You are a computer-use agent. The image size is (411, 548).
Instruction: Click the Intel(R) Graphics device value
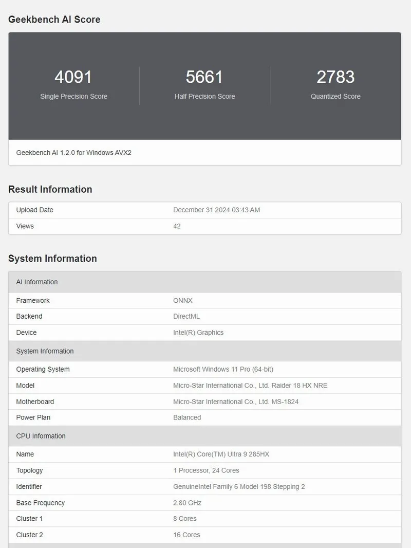pyautogui.click(x=198, y=333)
